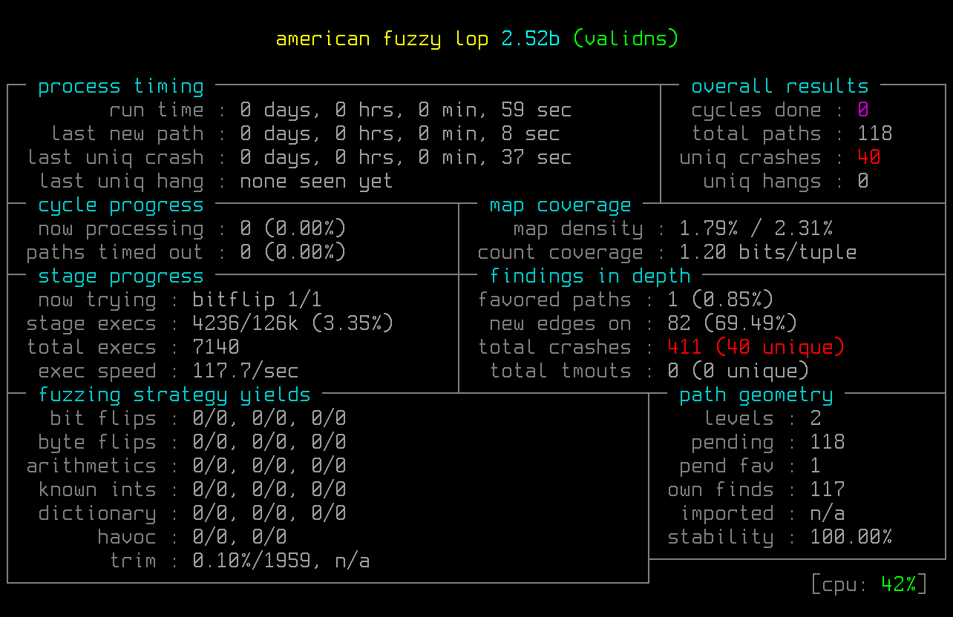This screenshot has width=953, height=617.
Task: Click the 'now trying' value 'bitflip 1/1'
Action: click(258, 300)
